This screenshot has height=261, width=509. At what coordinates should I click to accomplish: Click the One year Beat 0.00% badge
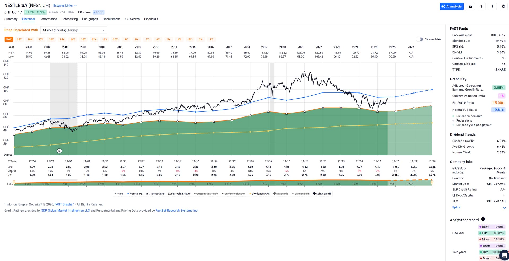pos(492,227)
